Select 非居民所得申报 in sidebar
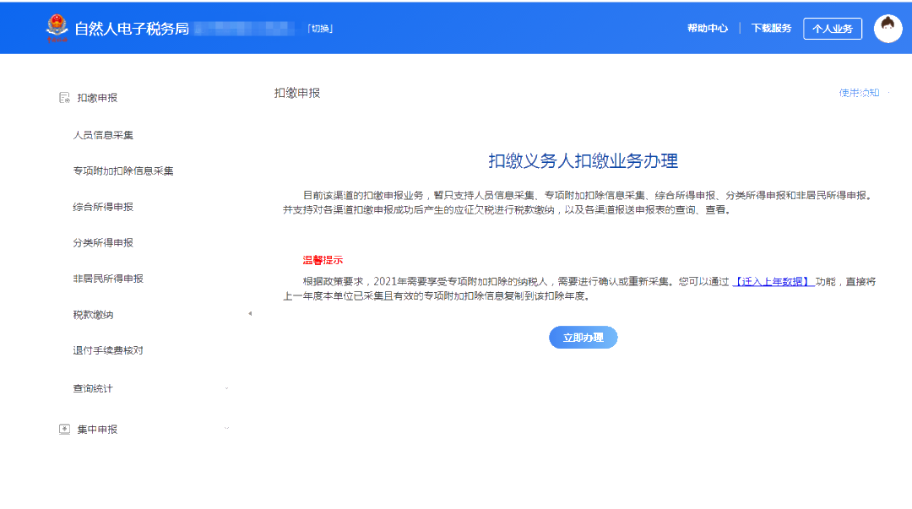This screenshot has width=912, height=509. pyautogui.click(x=108, y=279)
